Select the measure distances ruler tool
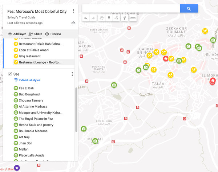Screen dimensions: 218x172 click(x=133, y=18)
